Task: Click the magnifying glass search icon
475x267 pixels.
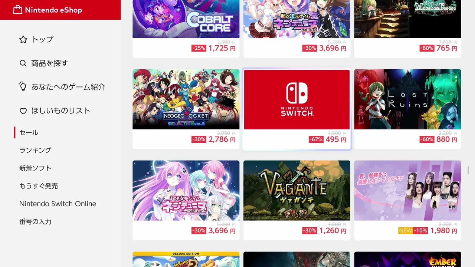Action: tap(23, 63)
